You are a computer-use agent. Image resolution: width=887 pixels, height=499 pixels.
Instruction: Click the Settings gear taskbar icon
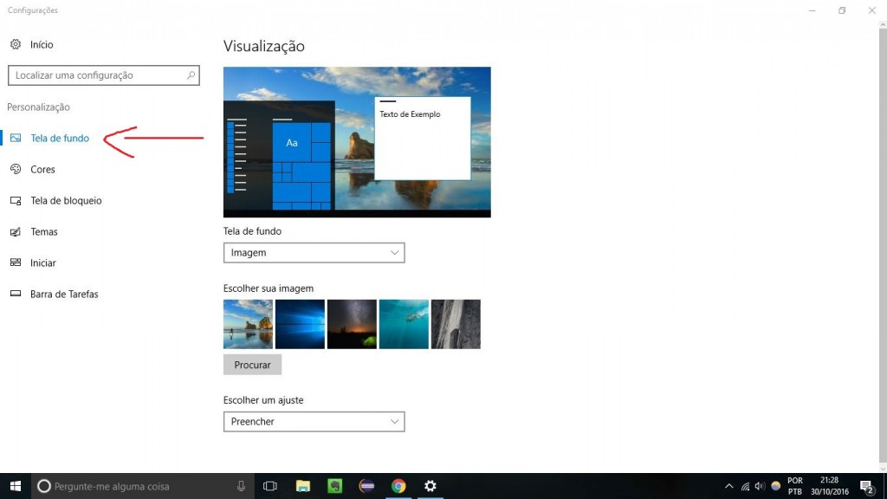click(x=431, y=486)
